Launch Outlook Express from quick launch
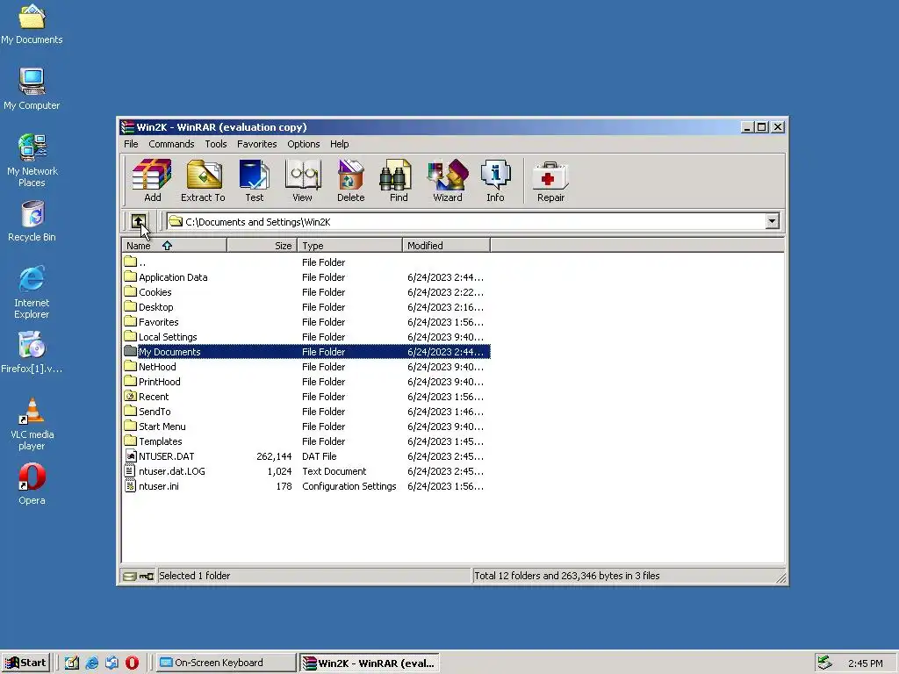Viewport: 899px width, 674px height. click(x=111, y=663)
